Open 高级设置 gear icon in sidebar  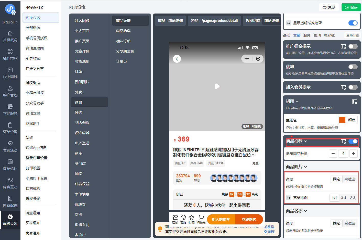click(10, 217)
